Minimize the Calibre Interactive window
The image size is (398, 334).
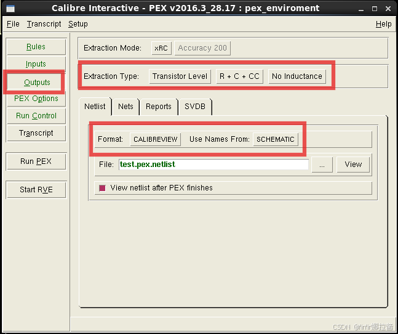[361, 9]
